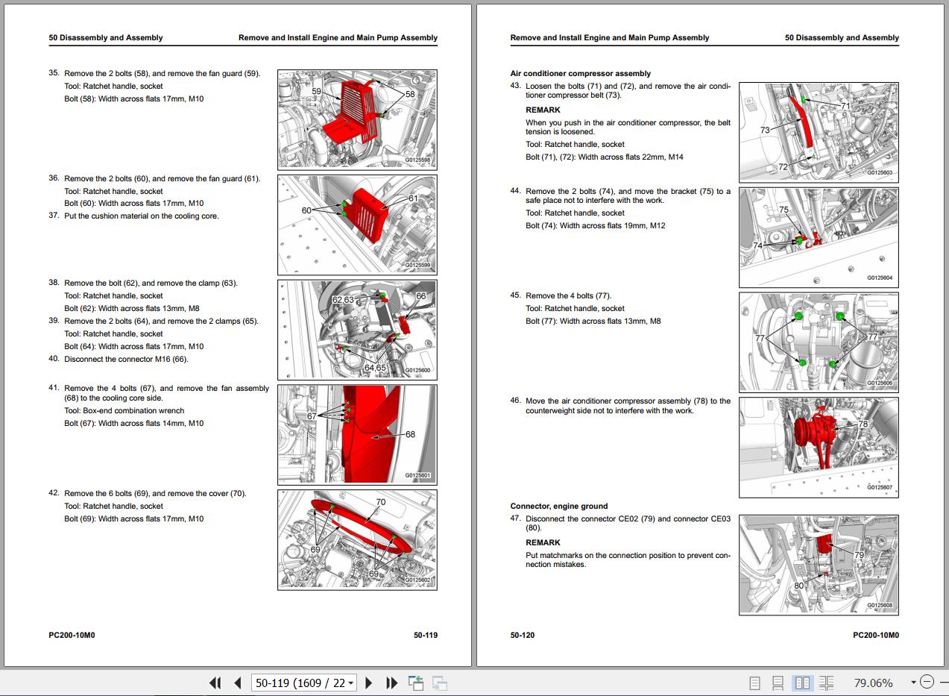This screenshot has width=949, height=696.
Task: Click the previous view navigation icon
Action: coord(416,683)
